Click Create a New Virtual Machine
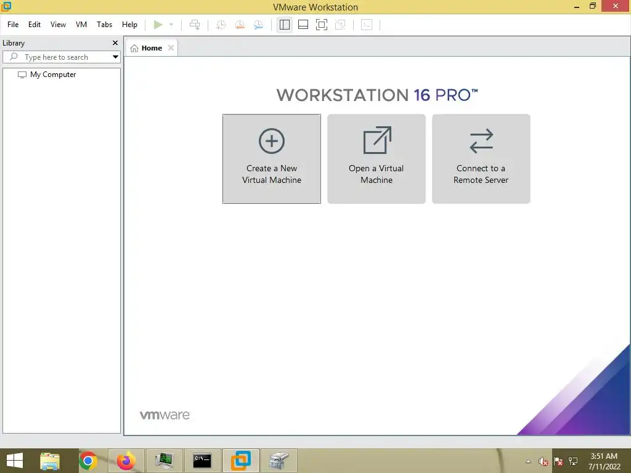This screenshot has height=473, width=631. click(272, 159)
